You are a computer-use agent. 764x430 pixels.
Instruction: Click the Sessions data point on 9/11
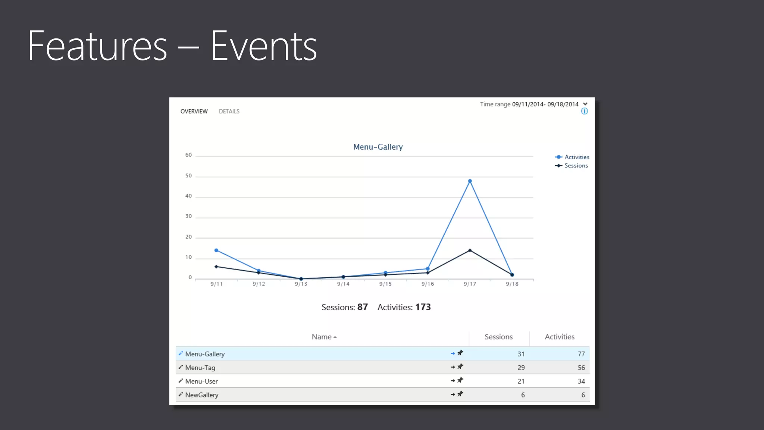tap(216, 267)
